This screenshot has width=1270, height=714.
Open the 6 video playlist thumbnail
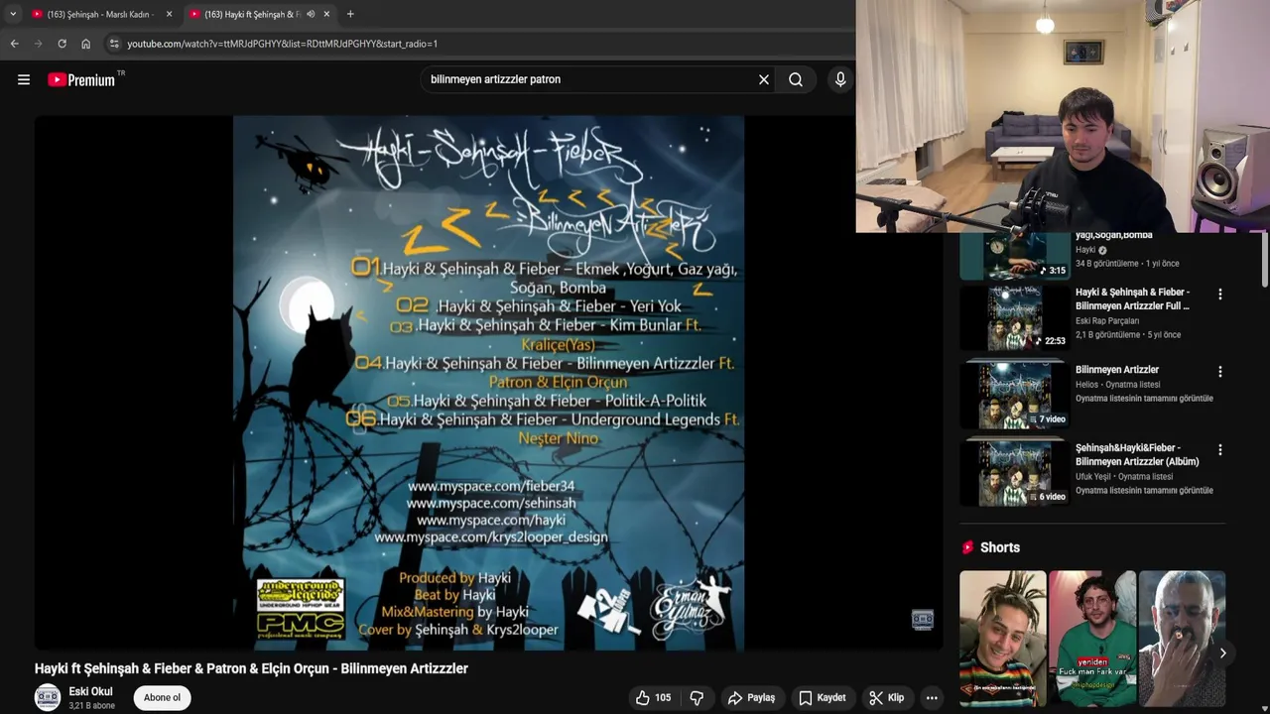tap(1015, 473)
